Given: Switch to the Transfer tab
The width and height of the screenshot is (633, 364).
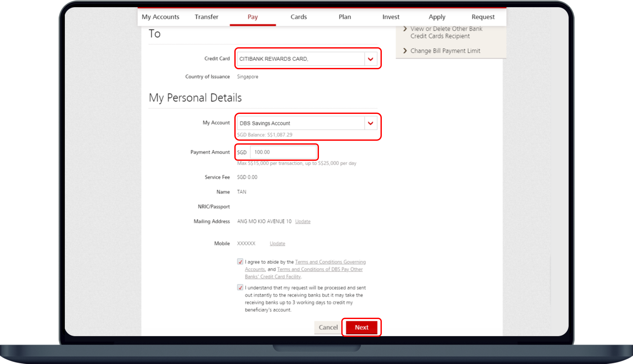Looking at the screenshot, I should click(206, 17).
